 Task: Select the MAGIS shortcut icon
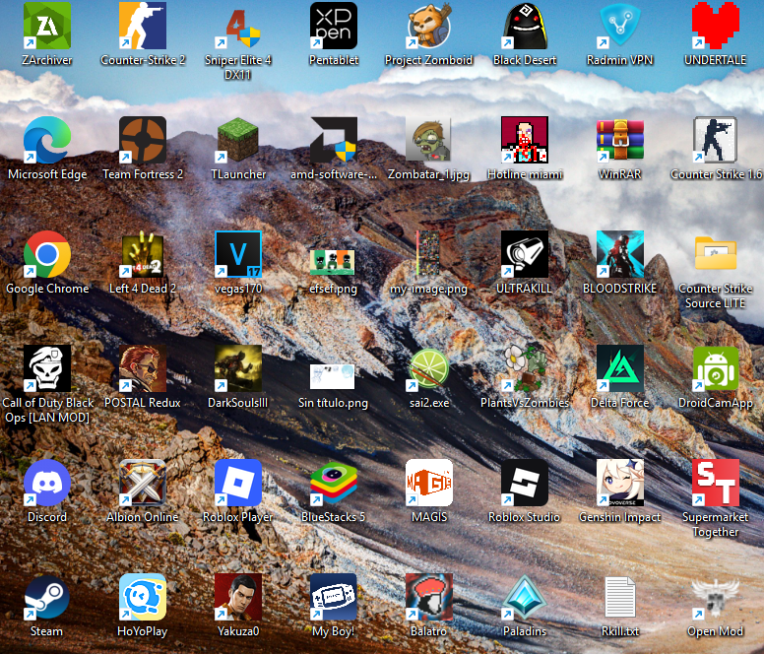pos(429,482)
